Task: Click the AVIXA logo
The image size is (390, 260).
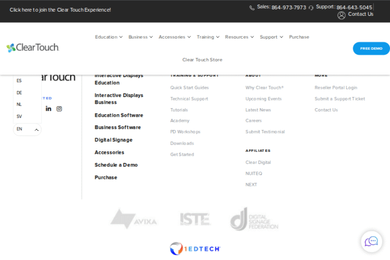Action: (x=134, y=219)
